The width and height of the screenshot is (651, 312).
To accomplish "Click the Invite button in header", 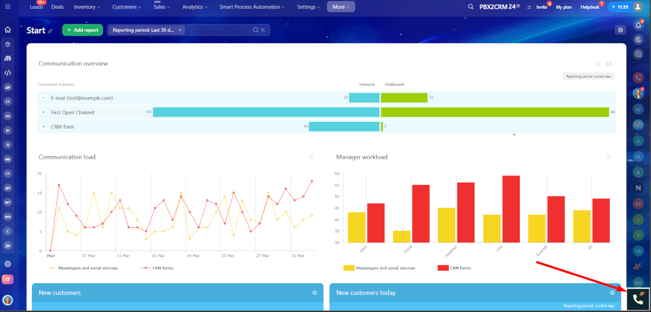I will point(542,7).
